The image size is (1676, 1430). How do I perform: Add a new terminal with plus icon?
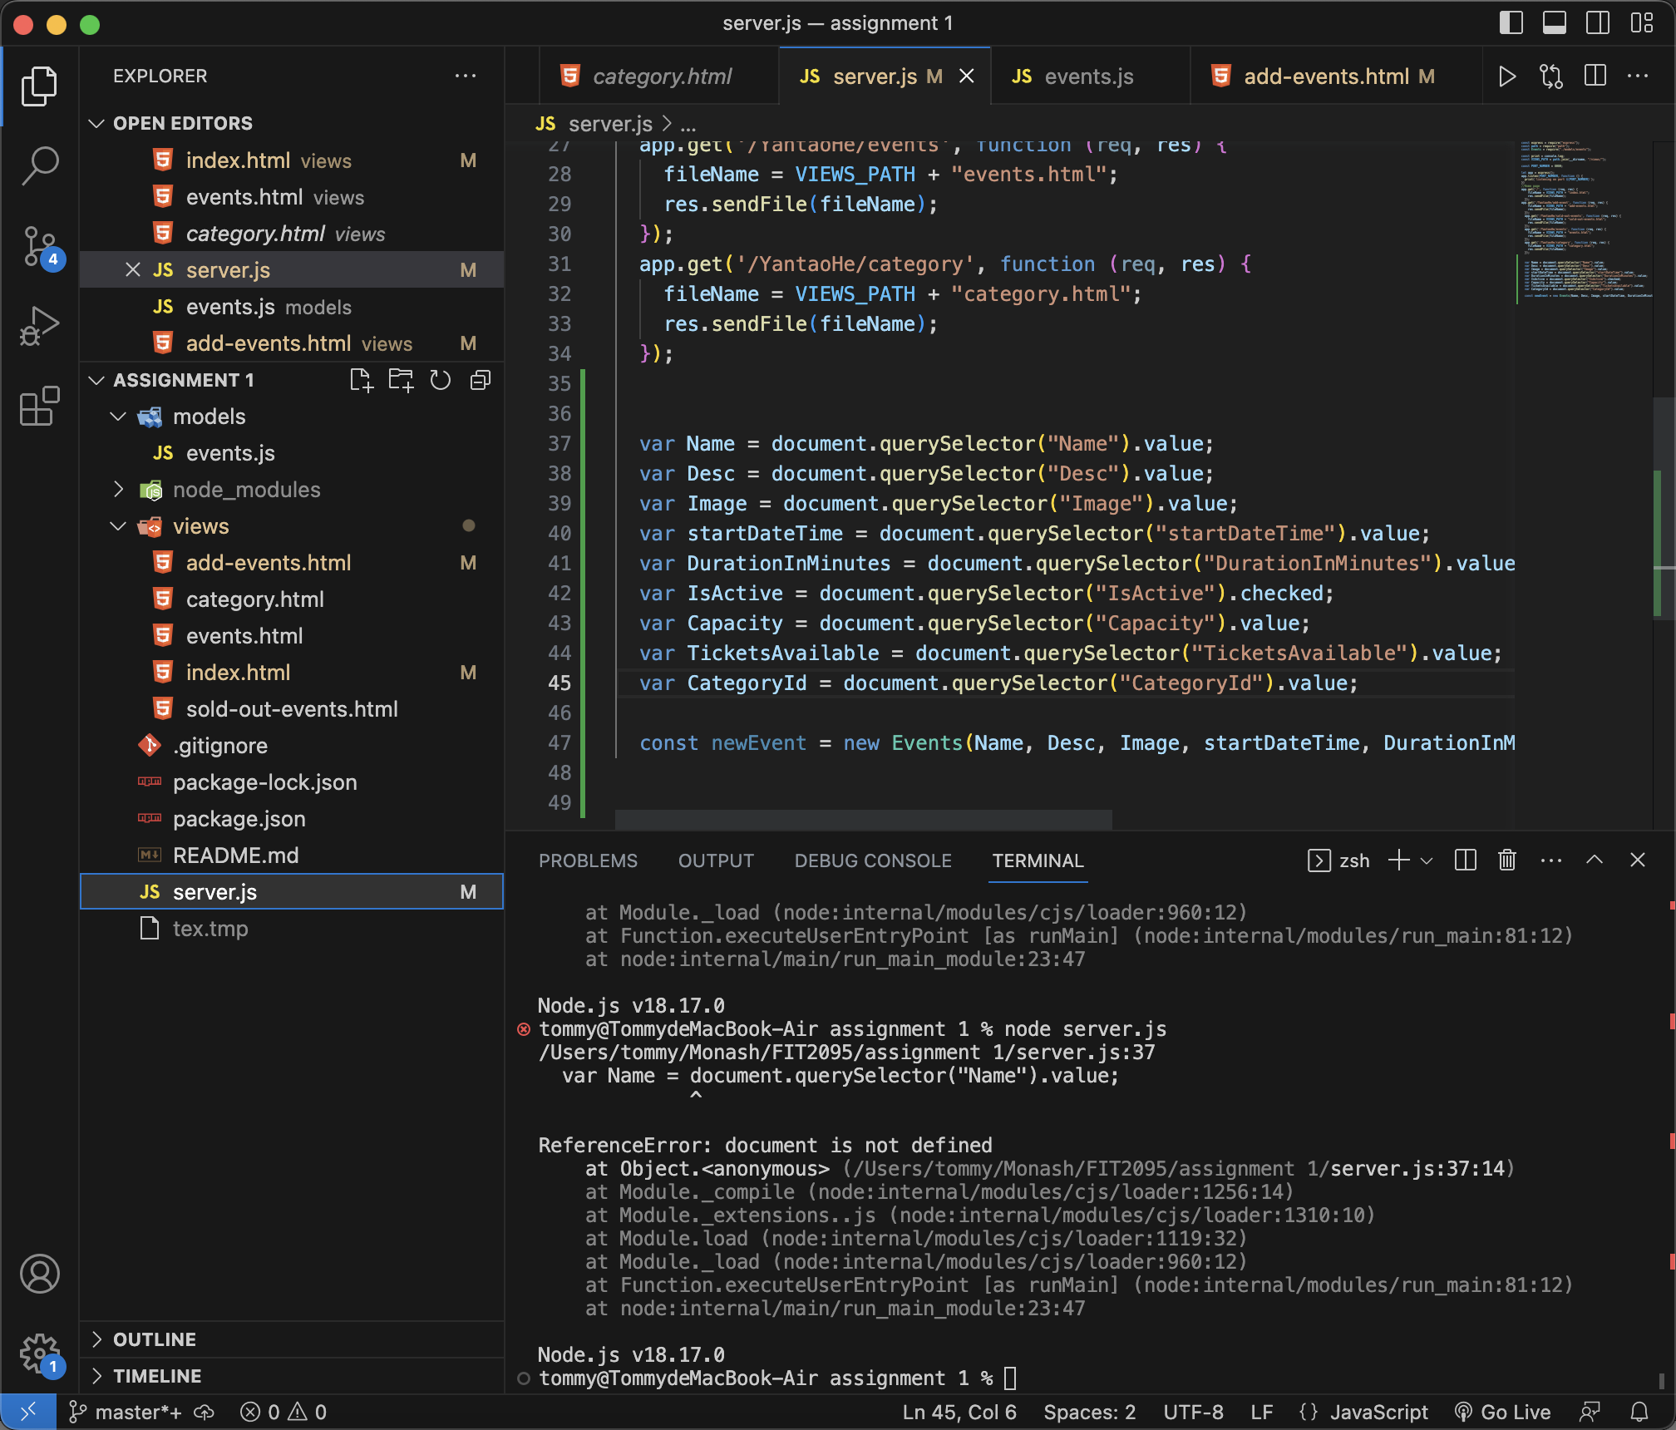(1399, 860)
